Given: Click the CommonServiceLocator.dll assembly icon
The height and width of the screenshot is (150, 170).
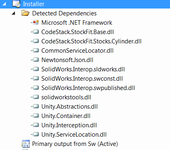Looking at the screenshot, I should click(35, 51).
